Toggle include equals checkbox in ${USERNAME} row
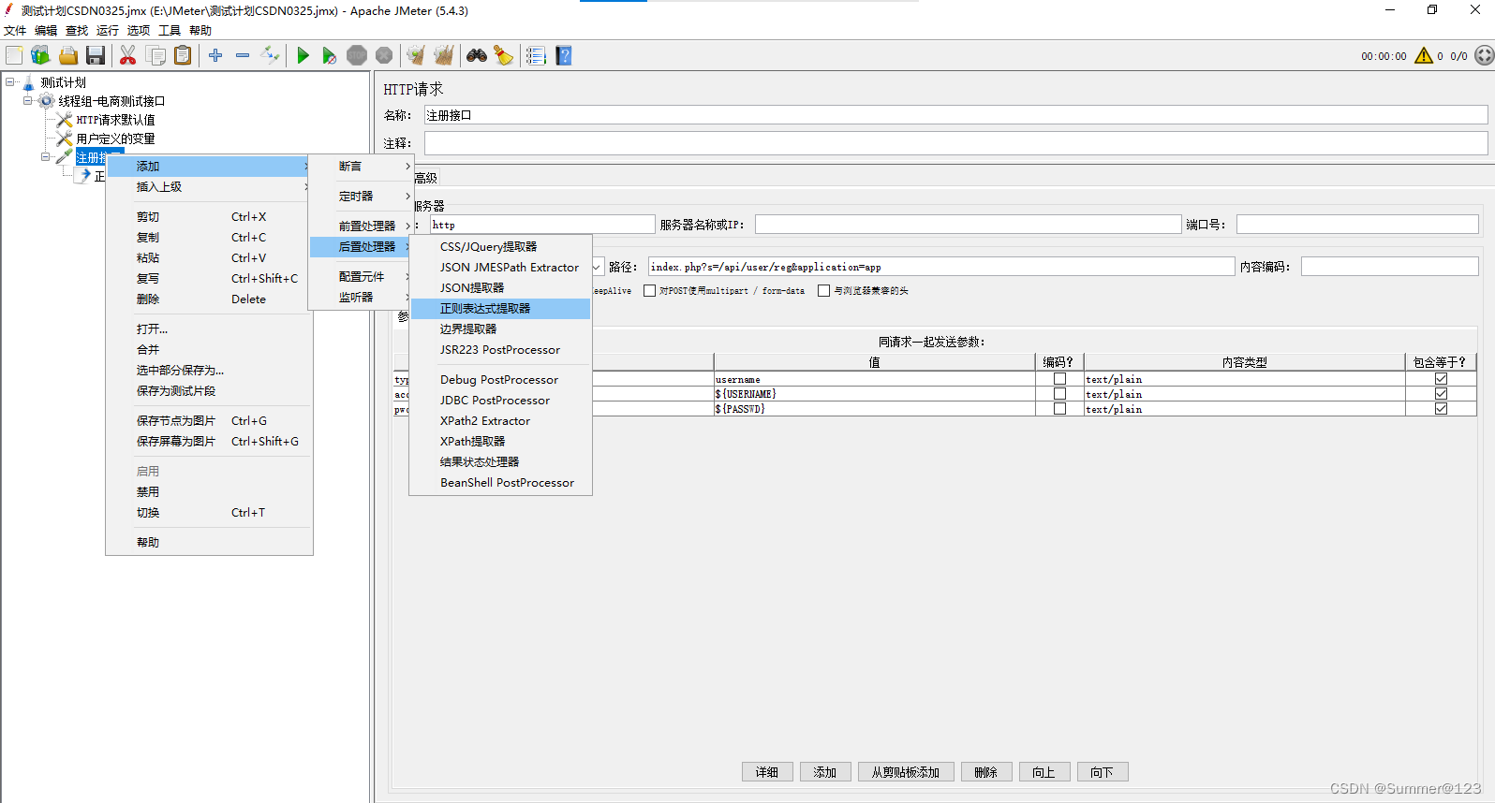Viewport: 1495px width, 803px height. [1442, 394]
